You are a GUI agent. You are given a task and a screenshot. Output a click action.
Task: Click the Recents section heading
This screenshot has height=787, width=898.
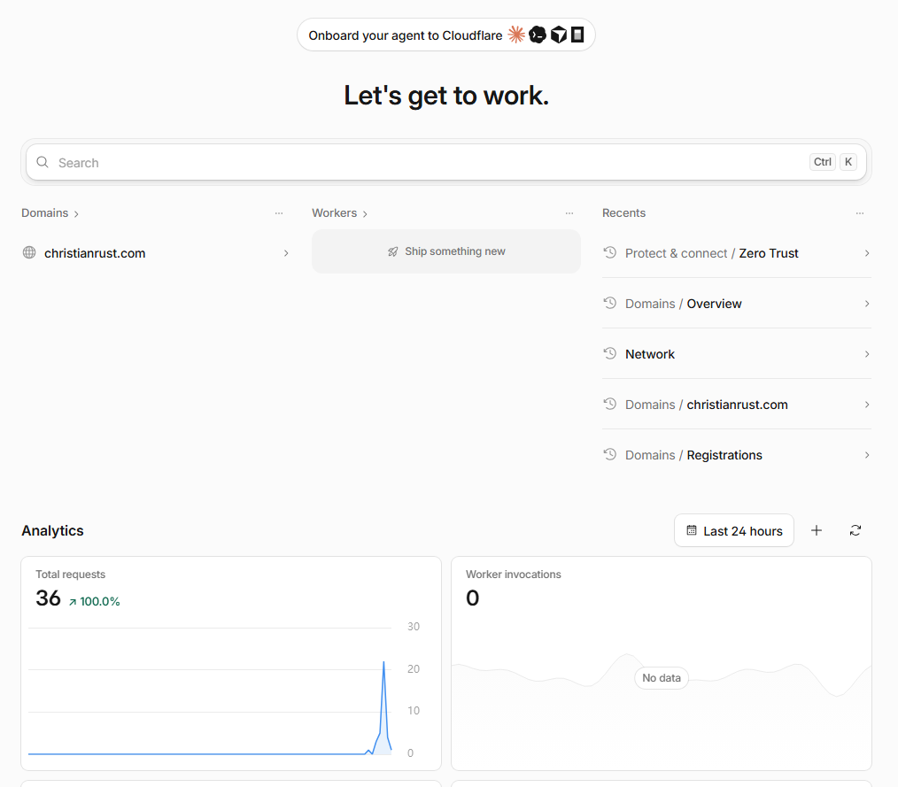[x=623, y=213]
